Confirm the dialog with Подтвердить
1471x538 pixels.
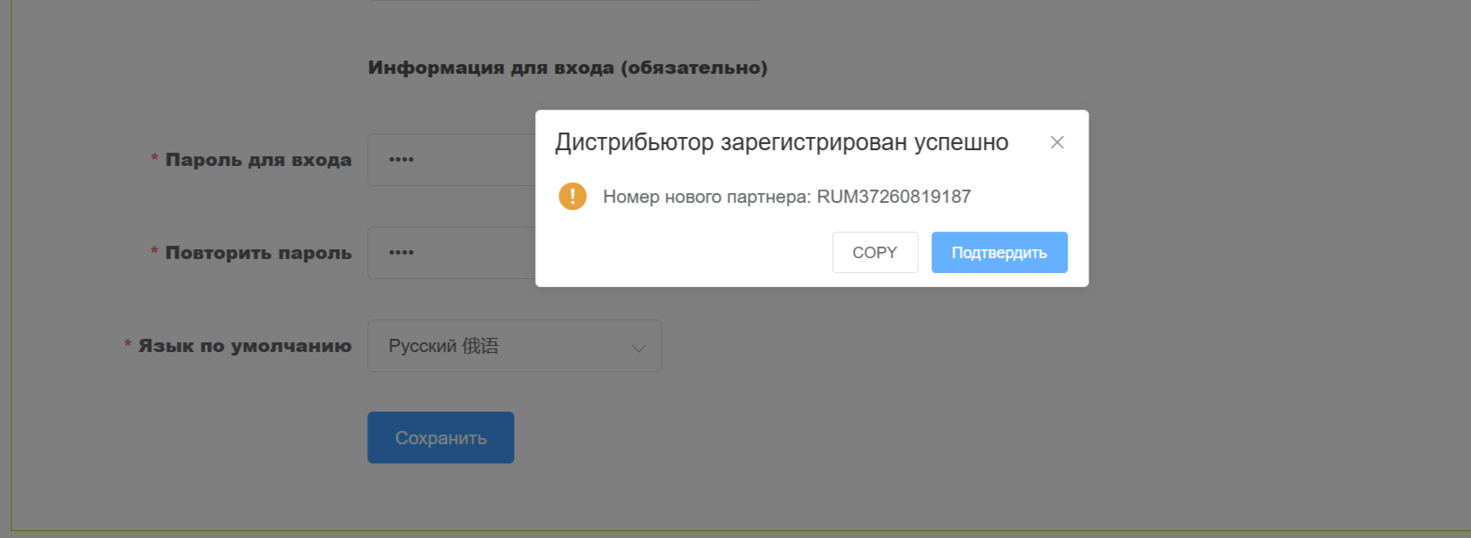999,253
